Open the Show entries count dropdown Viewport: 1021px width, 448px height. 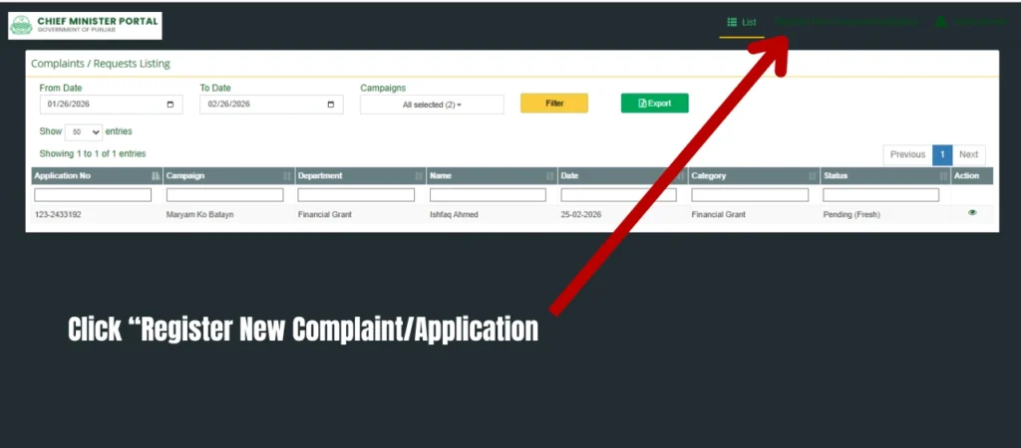(83, 131)
